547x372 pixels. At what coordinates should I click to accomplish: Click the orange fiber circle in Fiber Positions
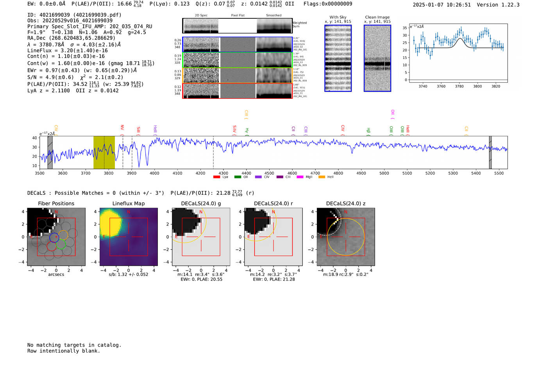pyautogui.click(x=63, y=235)
